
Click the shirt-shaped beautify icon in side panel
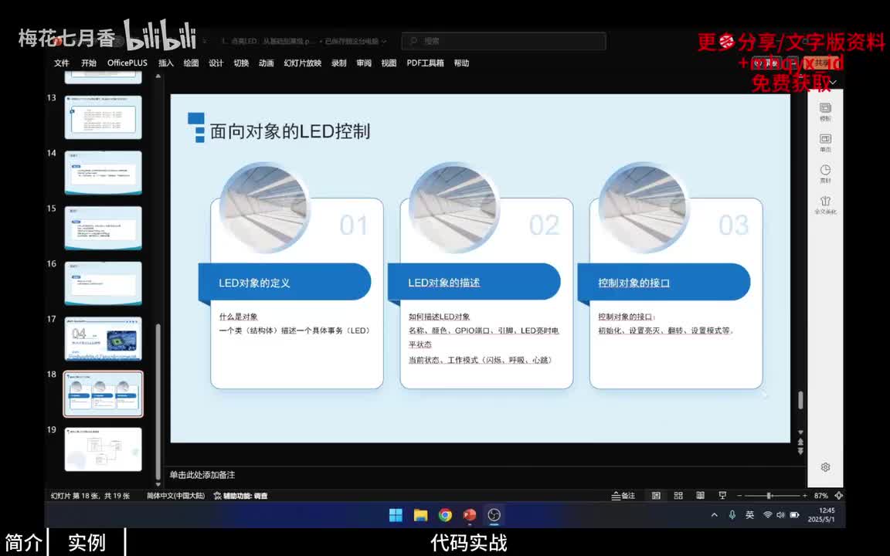[825, 205]
